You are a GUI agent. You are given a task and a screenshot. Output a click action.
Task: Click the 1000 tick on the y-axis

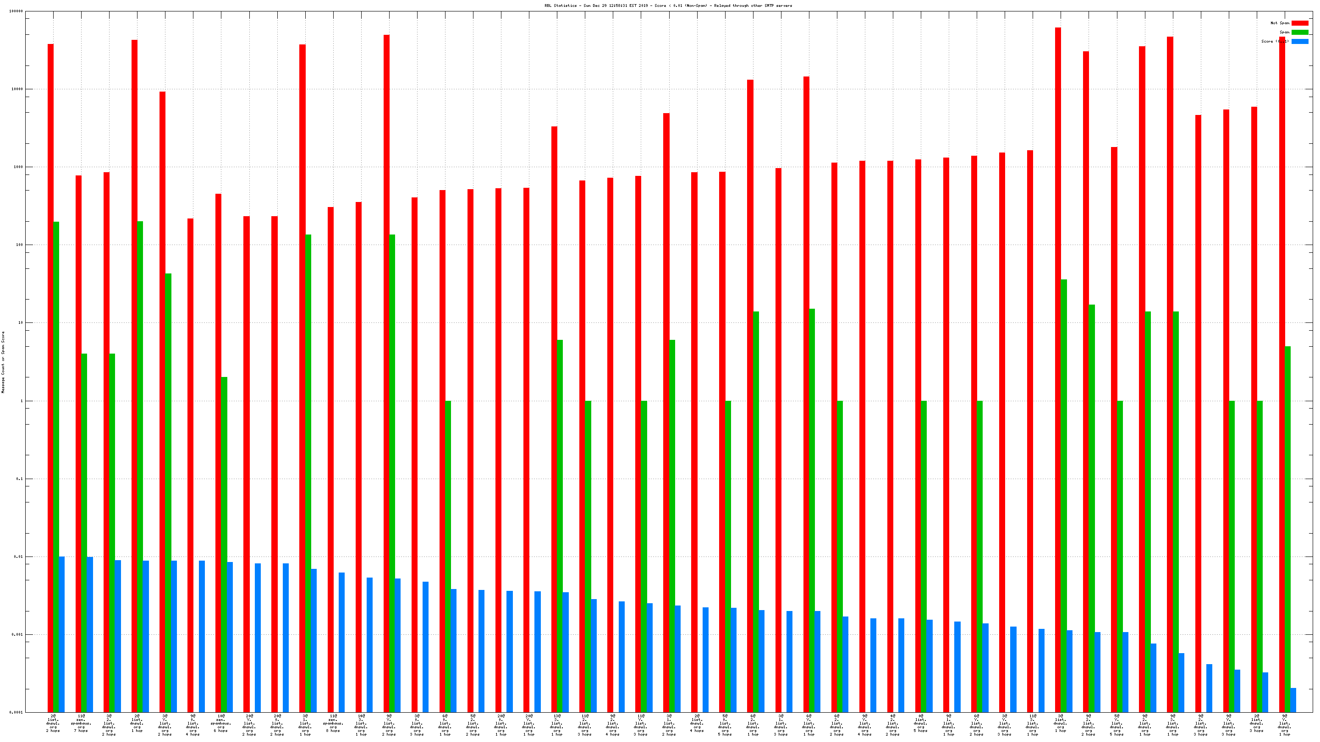(x=18, y=167)
